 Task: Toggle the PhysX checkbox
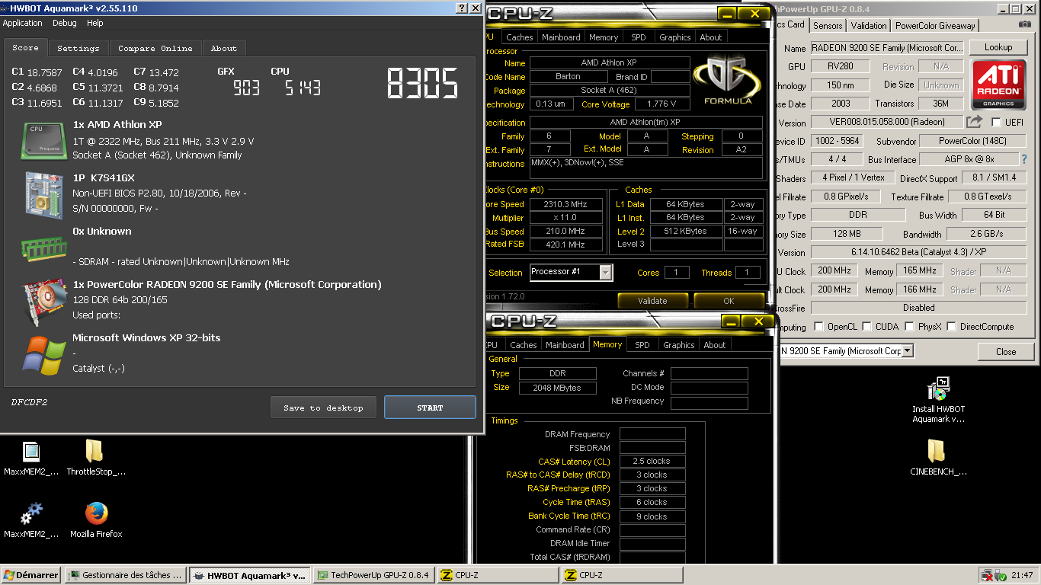pyautogui.click(x=909, y=327)
